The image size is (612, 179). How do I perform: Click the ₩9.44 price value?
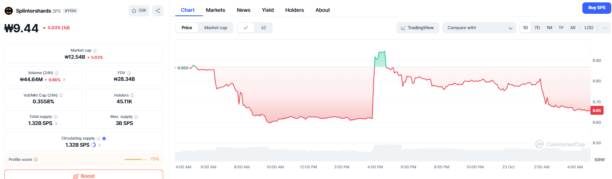tap(22, 28)
